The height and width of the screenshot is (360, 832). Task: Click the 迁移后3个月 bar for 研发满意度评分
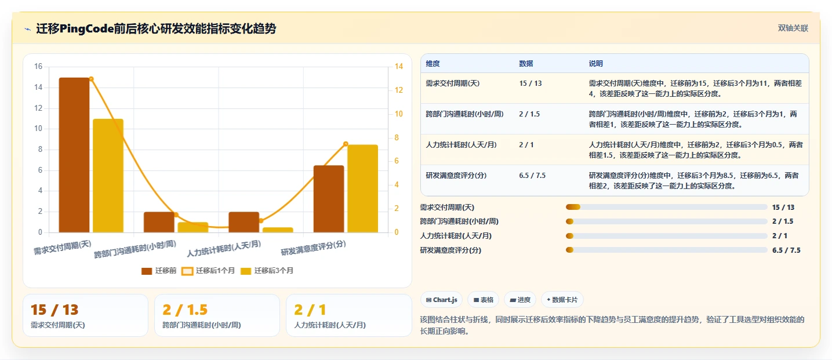point(362,188)
